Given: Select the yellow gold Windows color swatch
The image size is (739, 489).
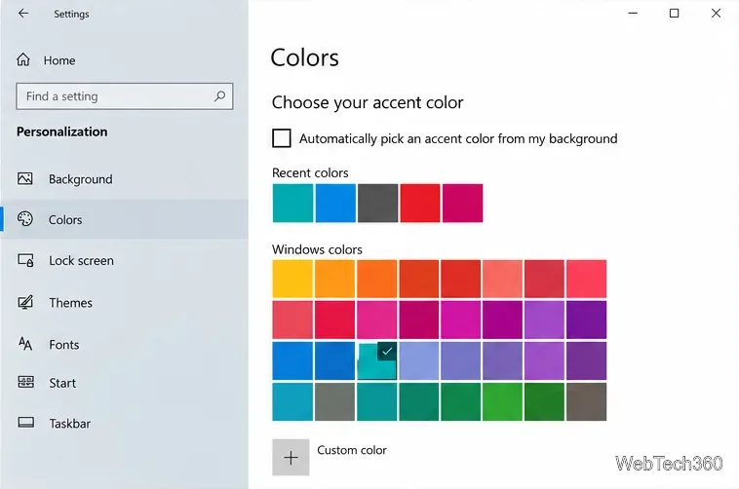Looking at the screenshot, I should click(292, 279).
